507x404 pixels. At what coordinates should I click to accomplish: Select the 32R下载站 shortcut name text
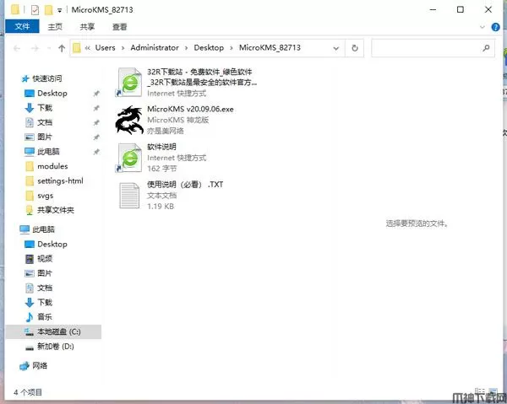pyautogui.click(x=202, y=77)
